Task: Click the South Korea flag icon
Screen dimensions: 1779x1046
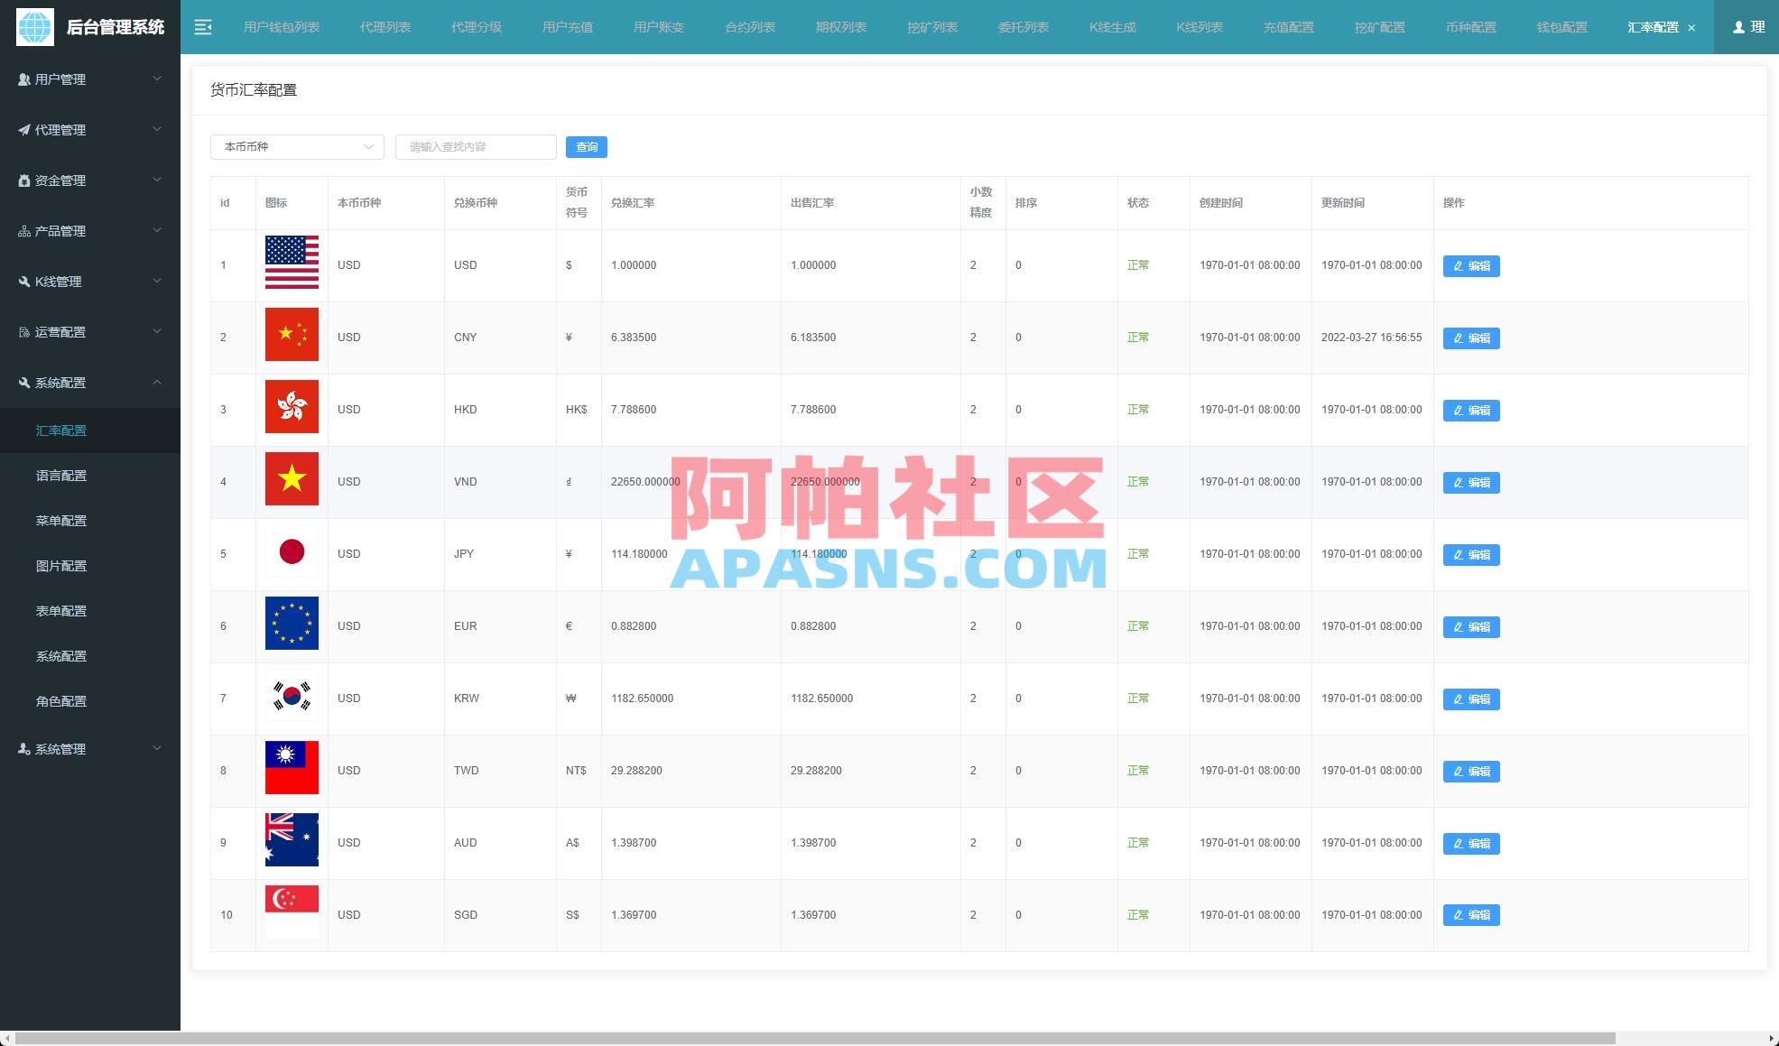Action: coord(292,695)
